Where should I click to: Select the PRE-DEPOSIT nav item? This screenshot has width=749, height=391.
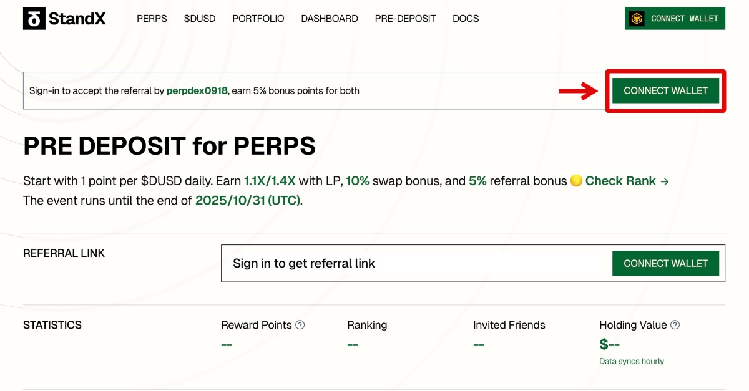[405, 19]
